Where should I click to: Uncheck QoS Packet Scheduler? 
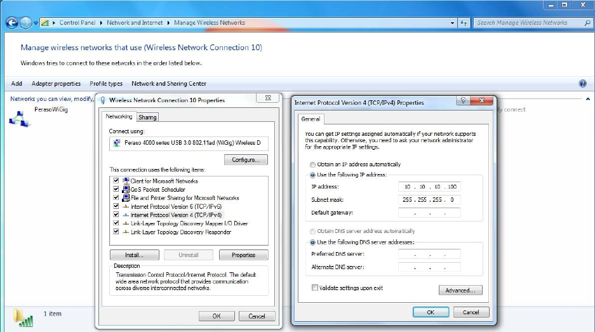116,189
